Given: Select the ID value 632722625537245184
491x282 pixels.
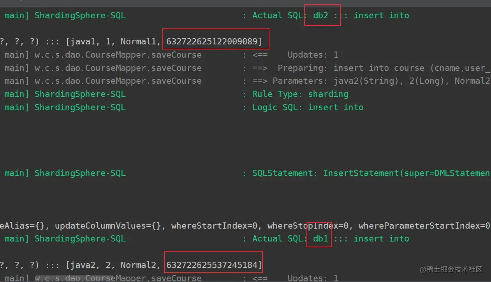Looking at the screenshot, I should (x=212, y=265).
